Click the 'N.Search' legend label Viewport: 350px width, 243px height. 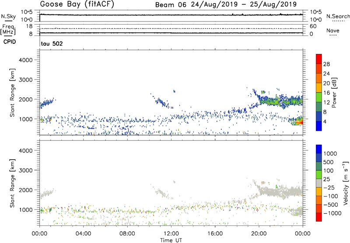(338, 16)
